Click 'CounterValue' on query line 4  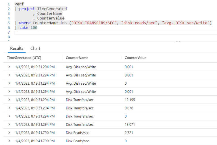pyautogui.click(x=51, y=18)
